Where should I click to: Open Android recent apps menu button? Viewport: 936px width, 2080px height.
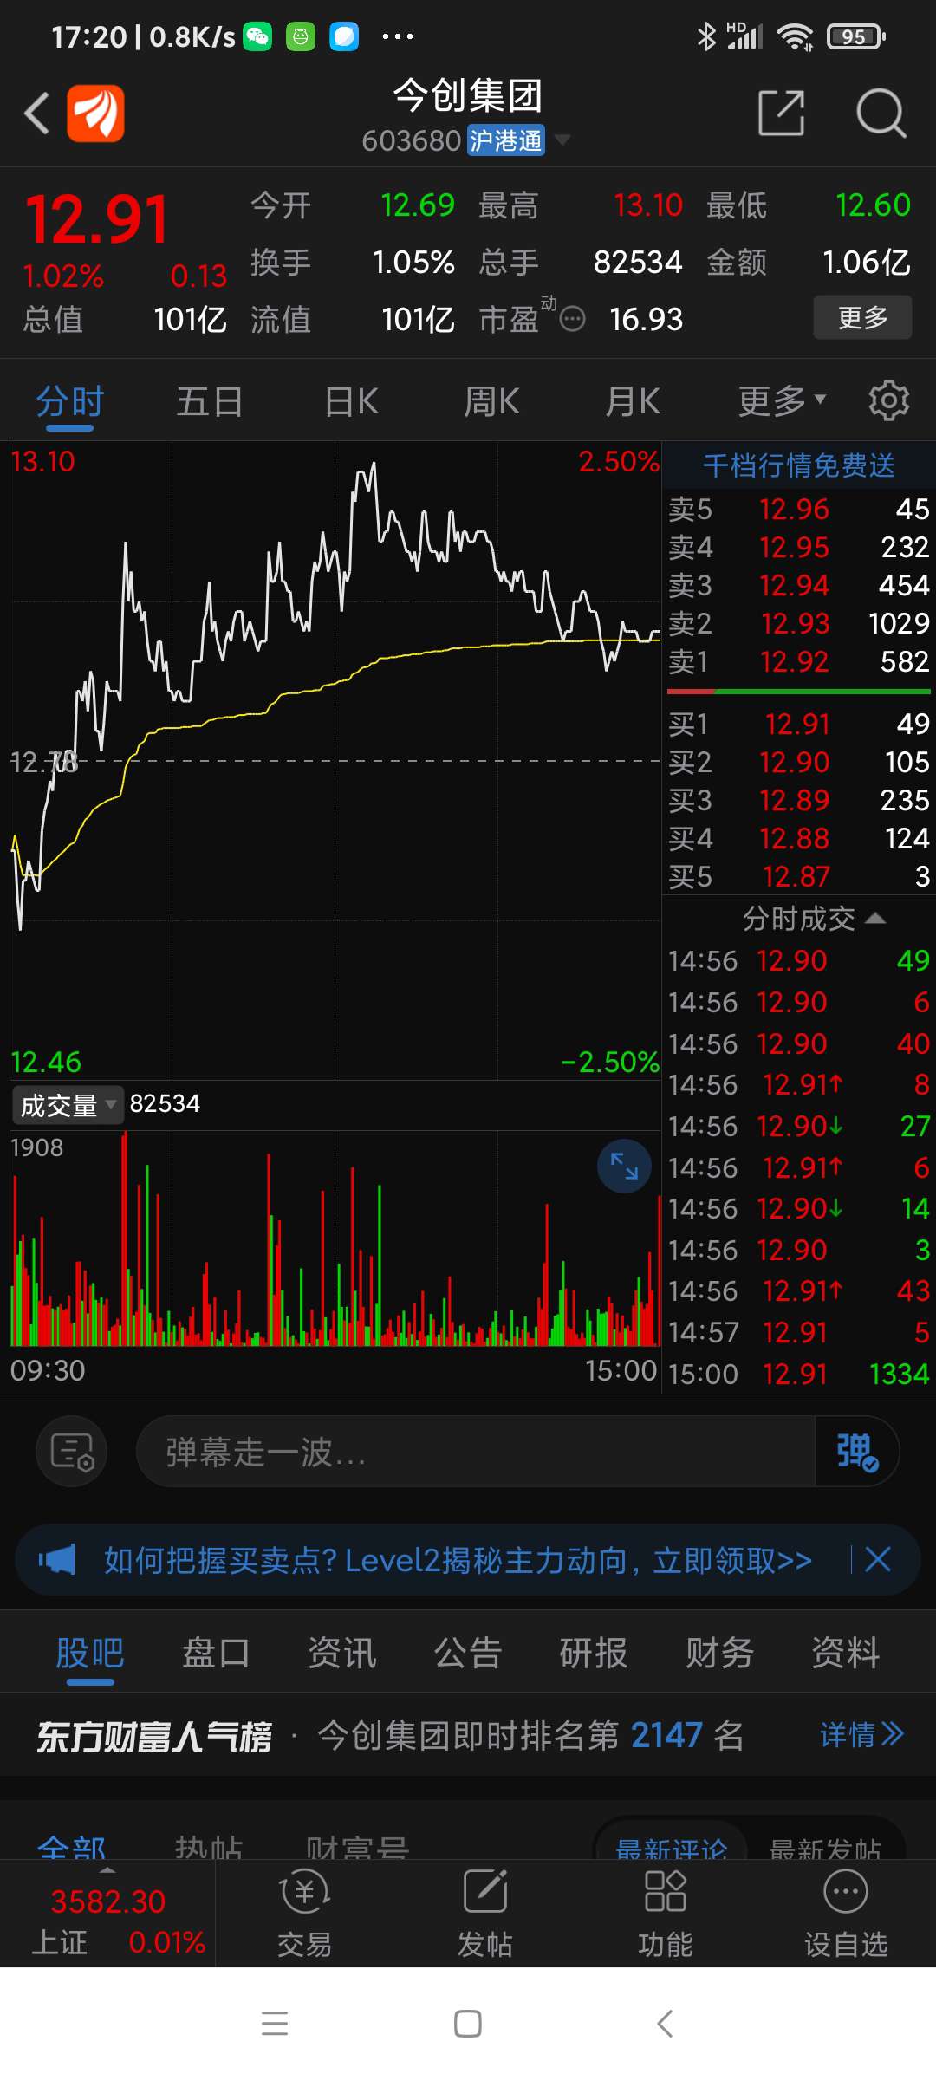(275, 2024)
